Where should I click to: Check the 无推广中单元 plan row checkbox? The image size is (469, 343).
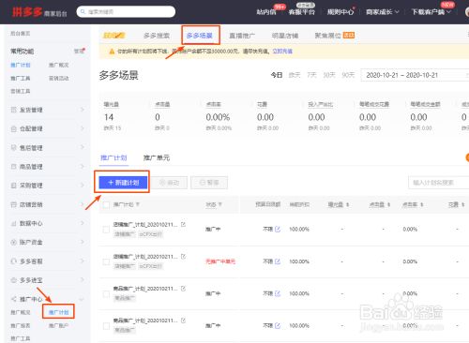point(106,261)
